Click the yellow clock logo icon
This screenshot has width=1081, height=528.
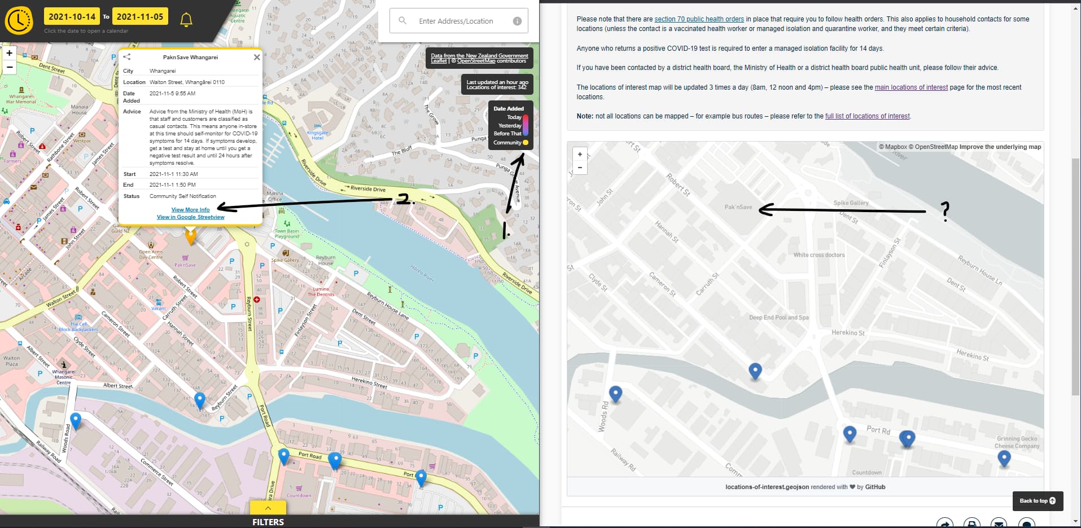click(x=19, y=21)
